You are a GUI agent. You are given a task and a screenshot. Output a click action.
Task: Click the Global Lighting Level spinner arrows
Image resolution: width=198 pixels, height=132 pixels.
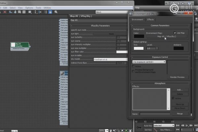157,49
